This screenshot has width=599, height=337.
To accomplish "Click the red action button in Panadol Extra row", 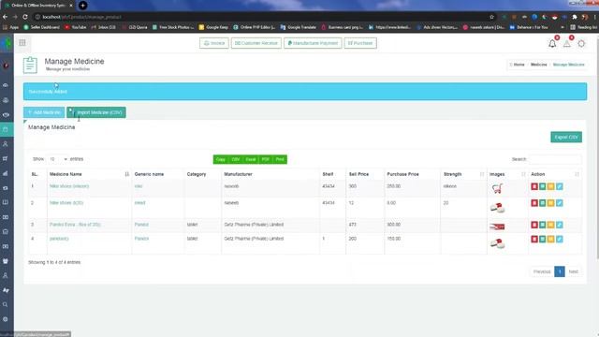I will 534,225.
